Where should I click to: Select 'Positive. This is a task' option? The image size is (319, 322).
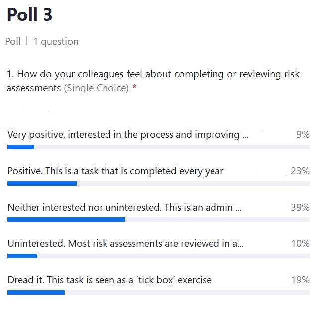point(115,171)
